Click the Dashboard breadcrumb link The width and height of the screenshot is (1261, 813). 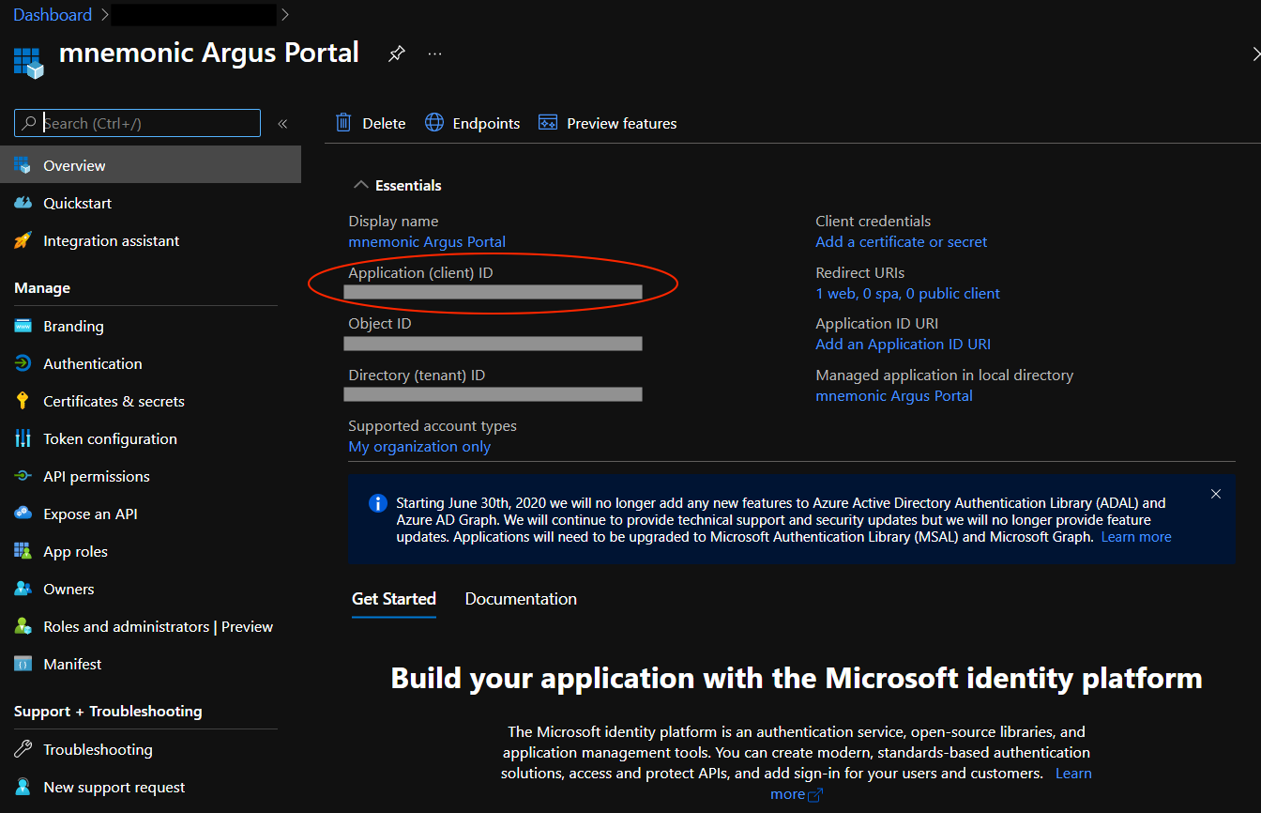click(x=53, y=15)
